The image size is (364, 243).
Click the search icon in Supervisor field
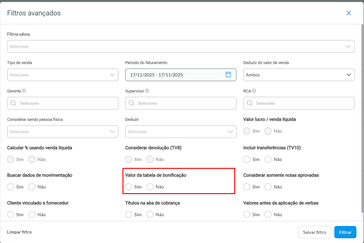click(131, 103)
